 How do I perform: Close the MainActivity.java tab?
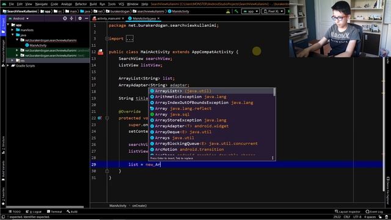[x=158, y=18]
